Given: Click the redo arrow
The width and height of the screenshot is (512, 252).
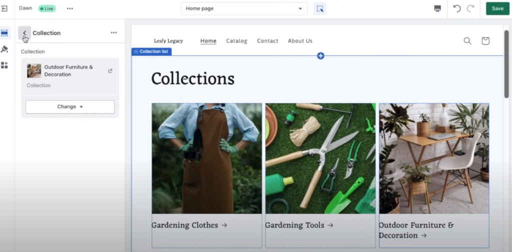Looking at the screenshot, I should coord(470,8).
